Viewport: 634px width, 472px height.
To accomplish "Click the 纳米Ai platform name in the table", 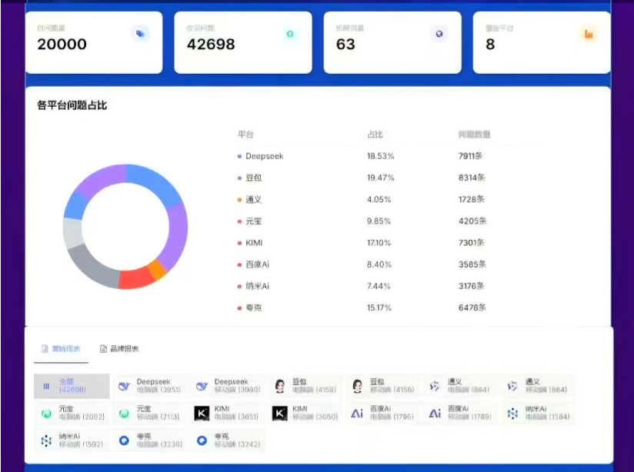I will pyautogui.click(x=257, y=286).
